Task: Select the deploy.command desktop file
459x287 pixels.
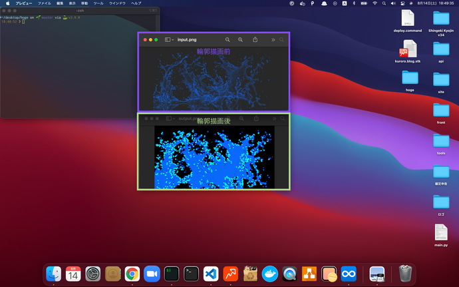Action: (x=408, y=21)
